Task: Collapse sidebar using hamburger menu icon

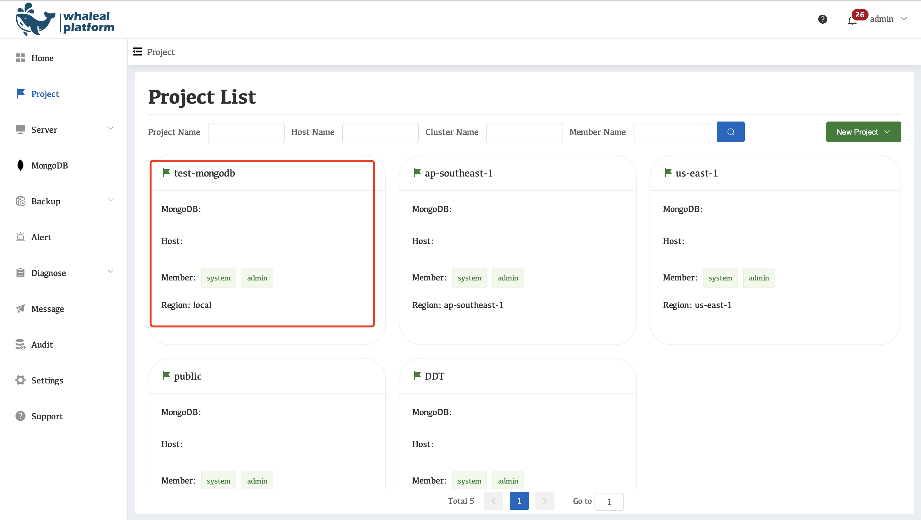Action: (137, 52)
